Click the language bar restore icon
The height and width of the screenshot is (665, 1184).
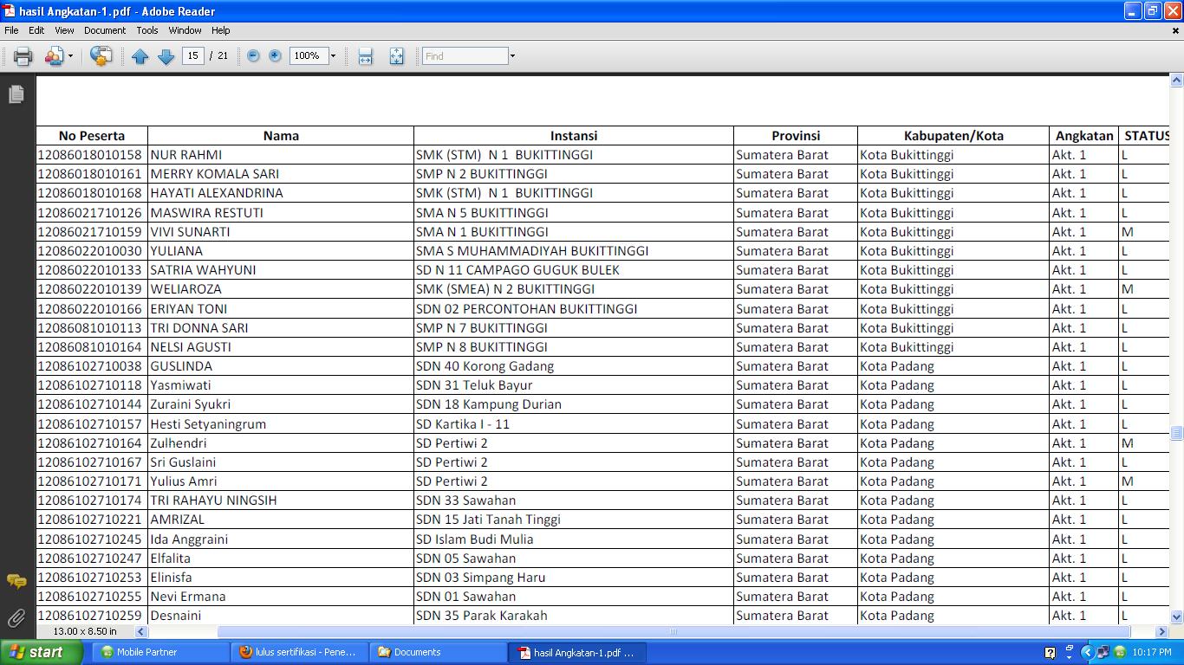pyautogui.click(x=1069, y=648)
